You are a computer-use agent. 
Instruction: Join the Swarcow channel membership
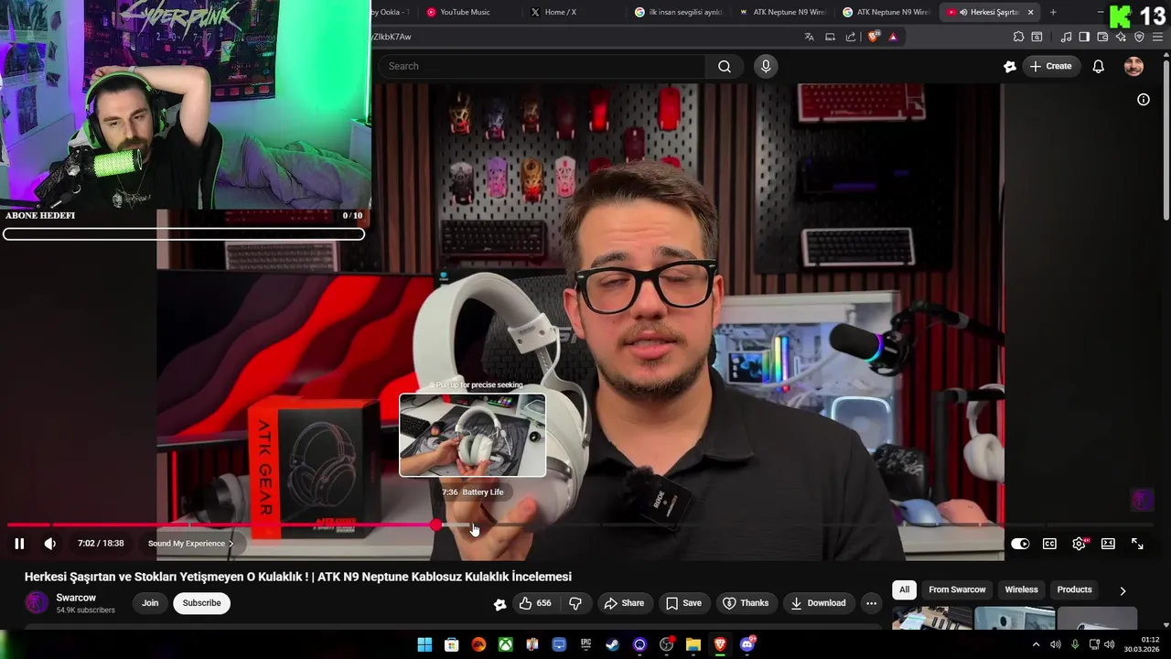point(150,603)
